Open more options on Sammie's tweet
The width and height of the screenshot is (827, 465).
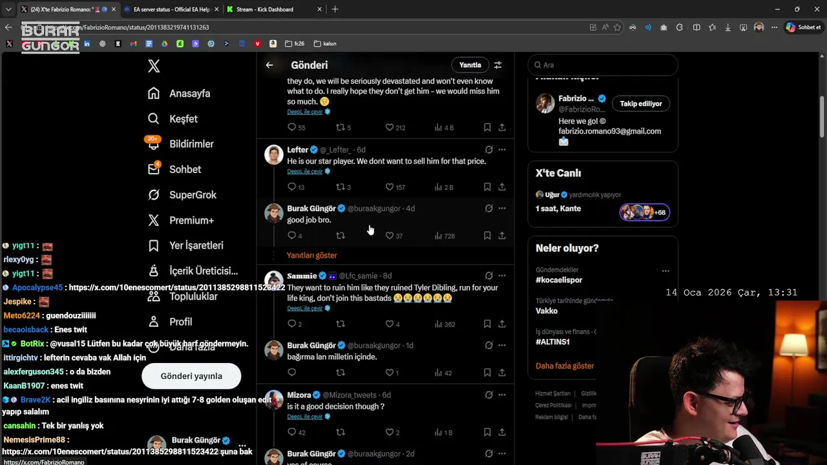tap(502, 276)
